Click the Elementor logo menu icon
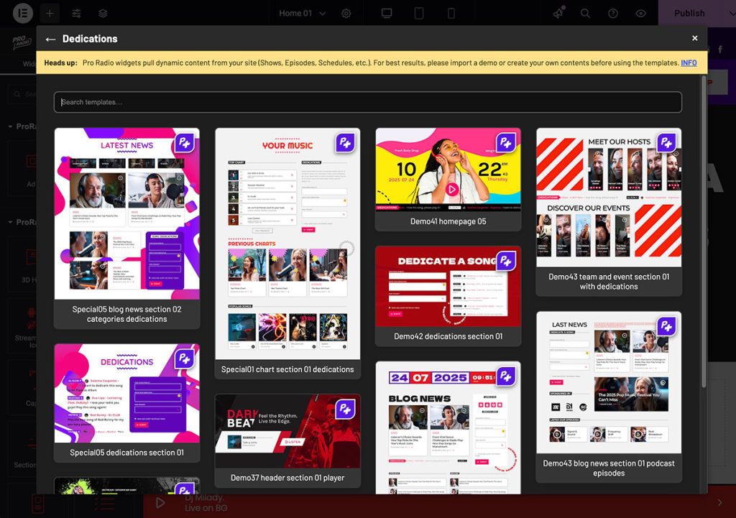Image resolution: width=736 pixels, height=518 pixels. pyautogui.click(x=24, y=13)
